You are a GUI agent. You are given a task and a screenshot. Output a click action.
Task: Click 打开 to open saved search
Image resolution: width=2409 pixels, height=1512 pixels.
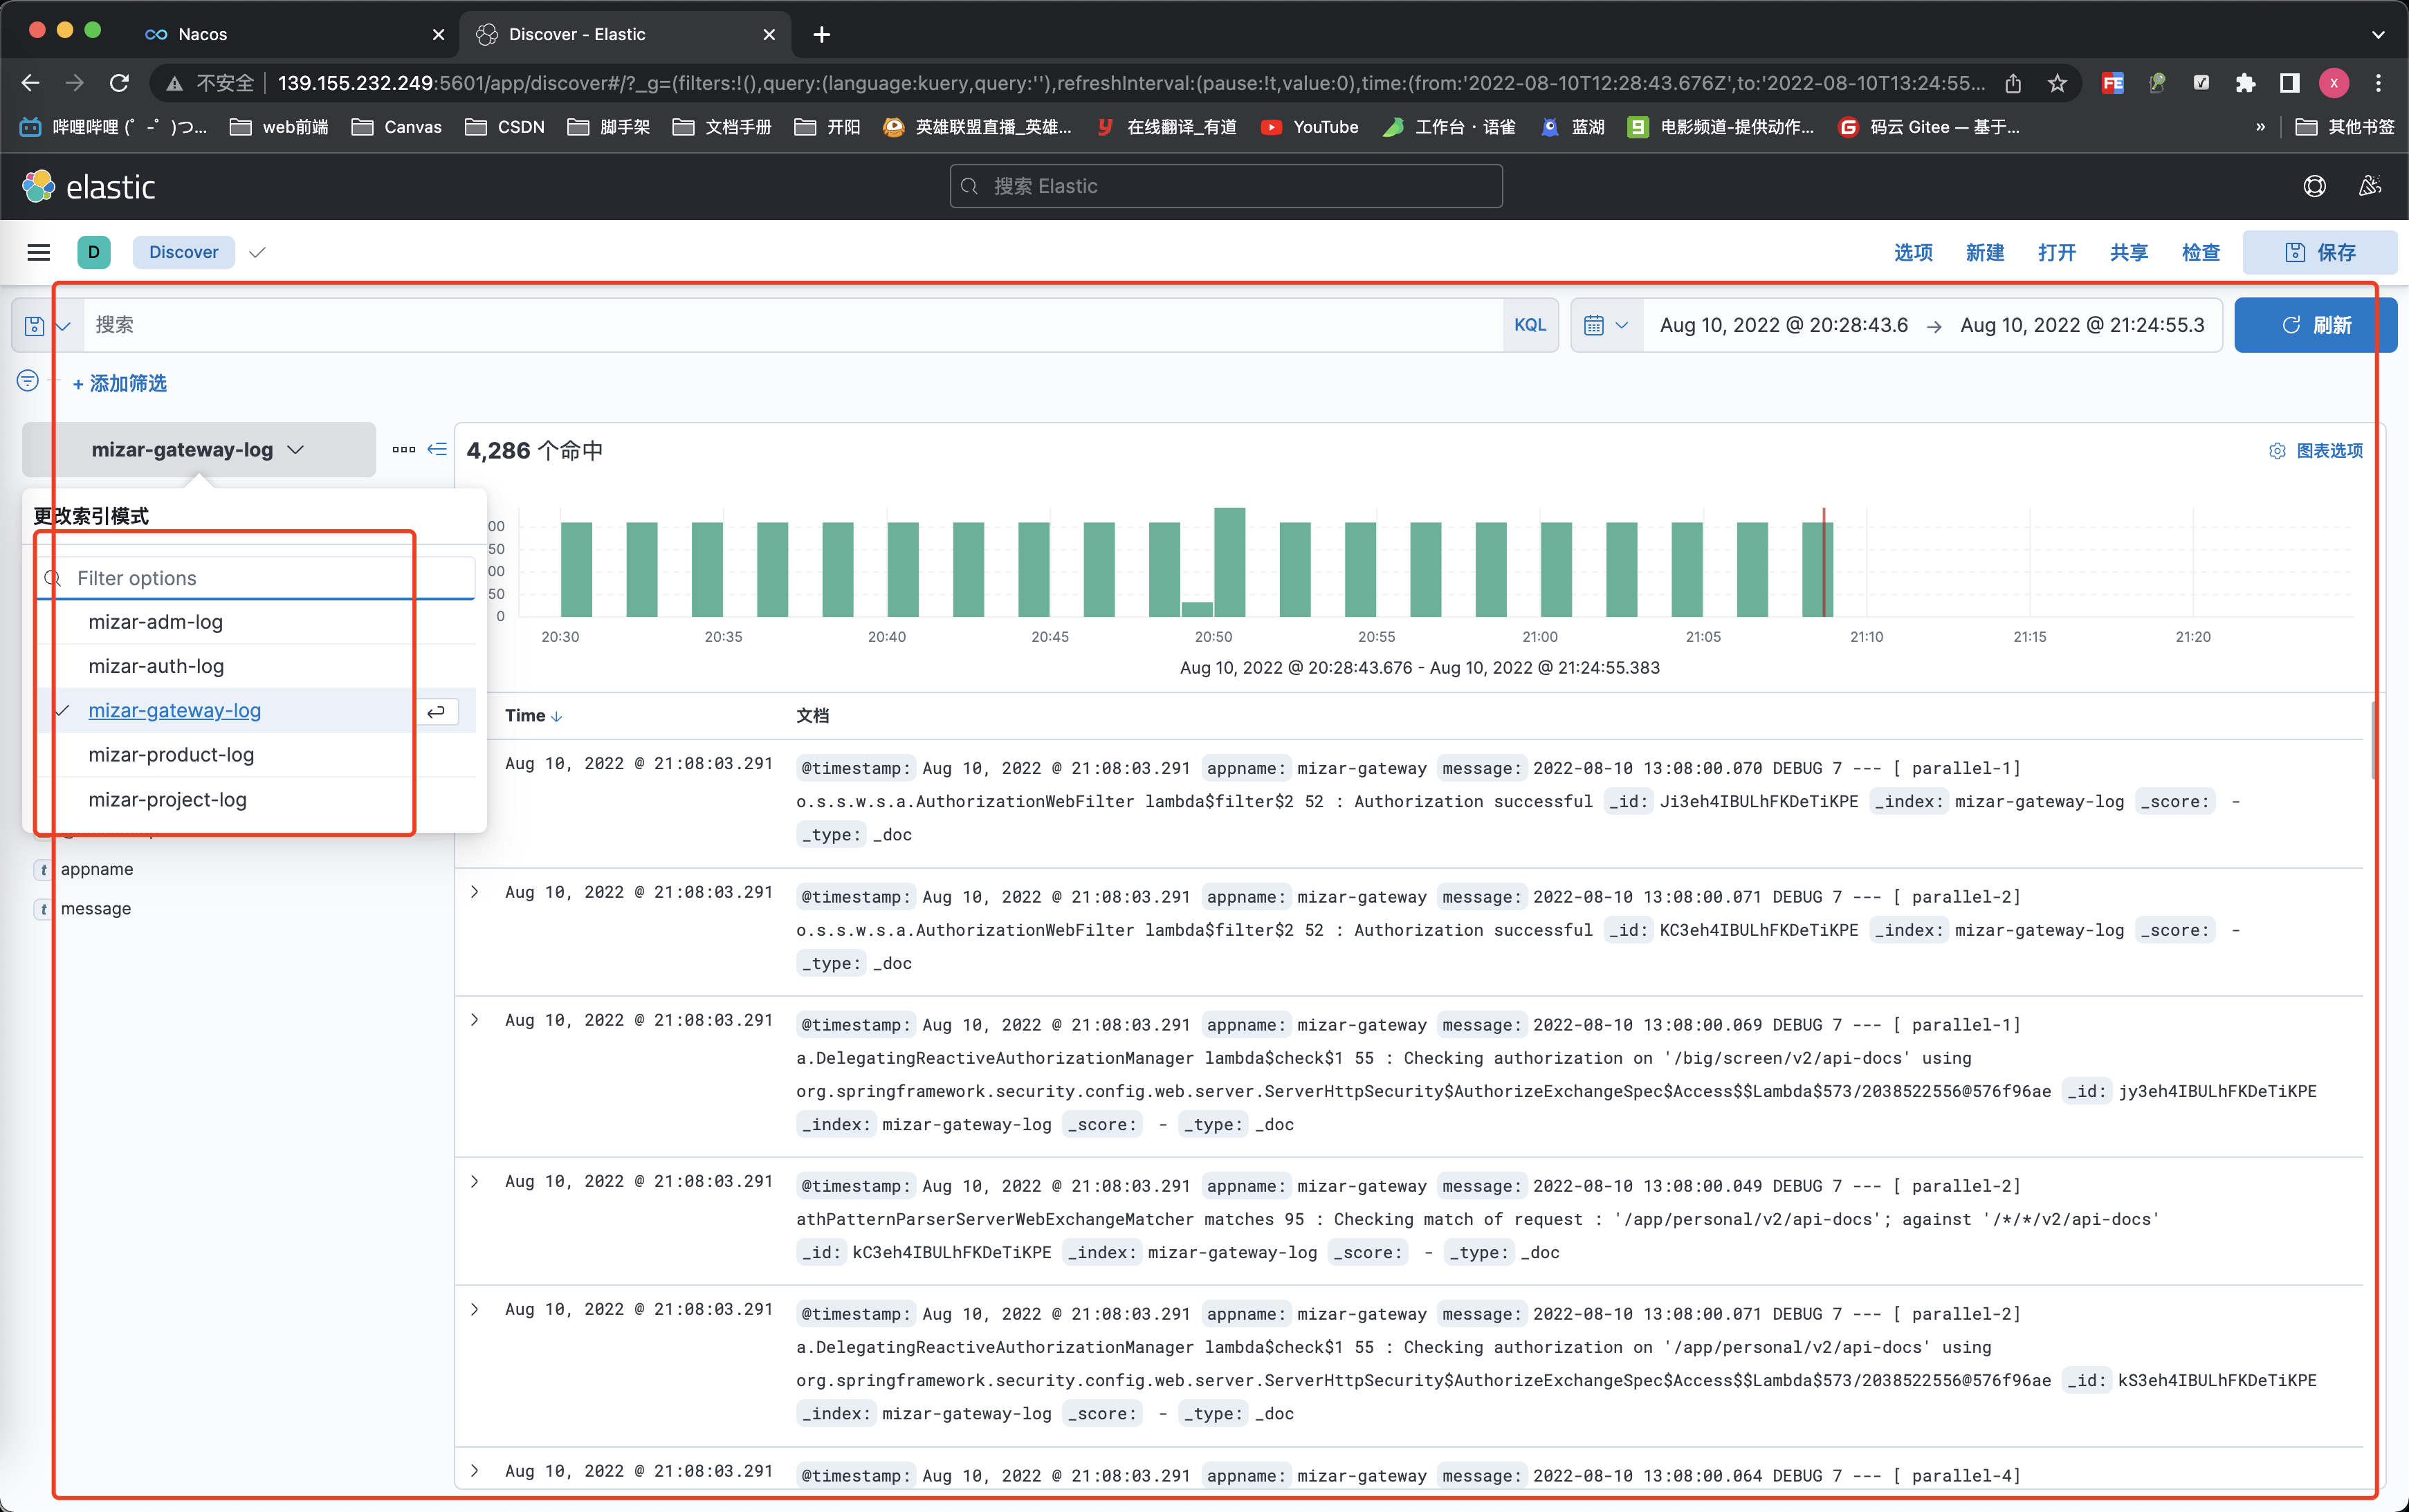click(x=2057, y=252)
